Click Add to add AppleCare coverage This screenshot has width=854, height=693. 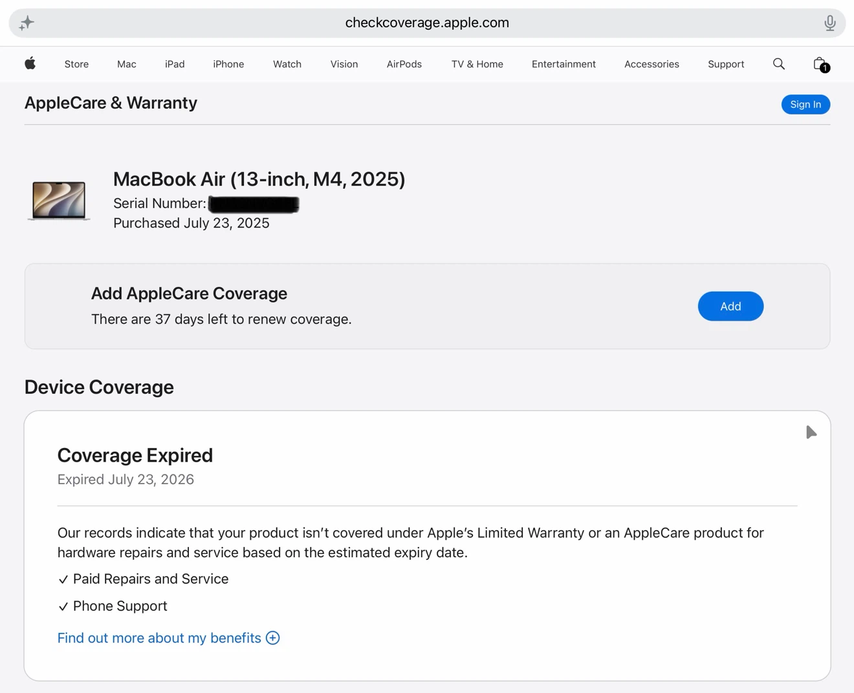(730, 306)
